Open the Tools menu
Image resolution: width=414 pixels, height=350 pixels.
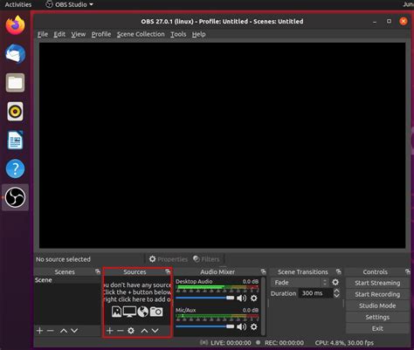click(x=178, y=34)
